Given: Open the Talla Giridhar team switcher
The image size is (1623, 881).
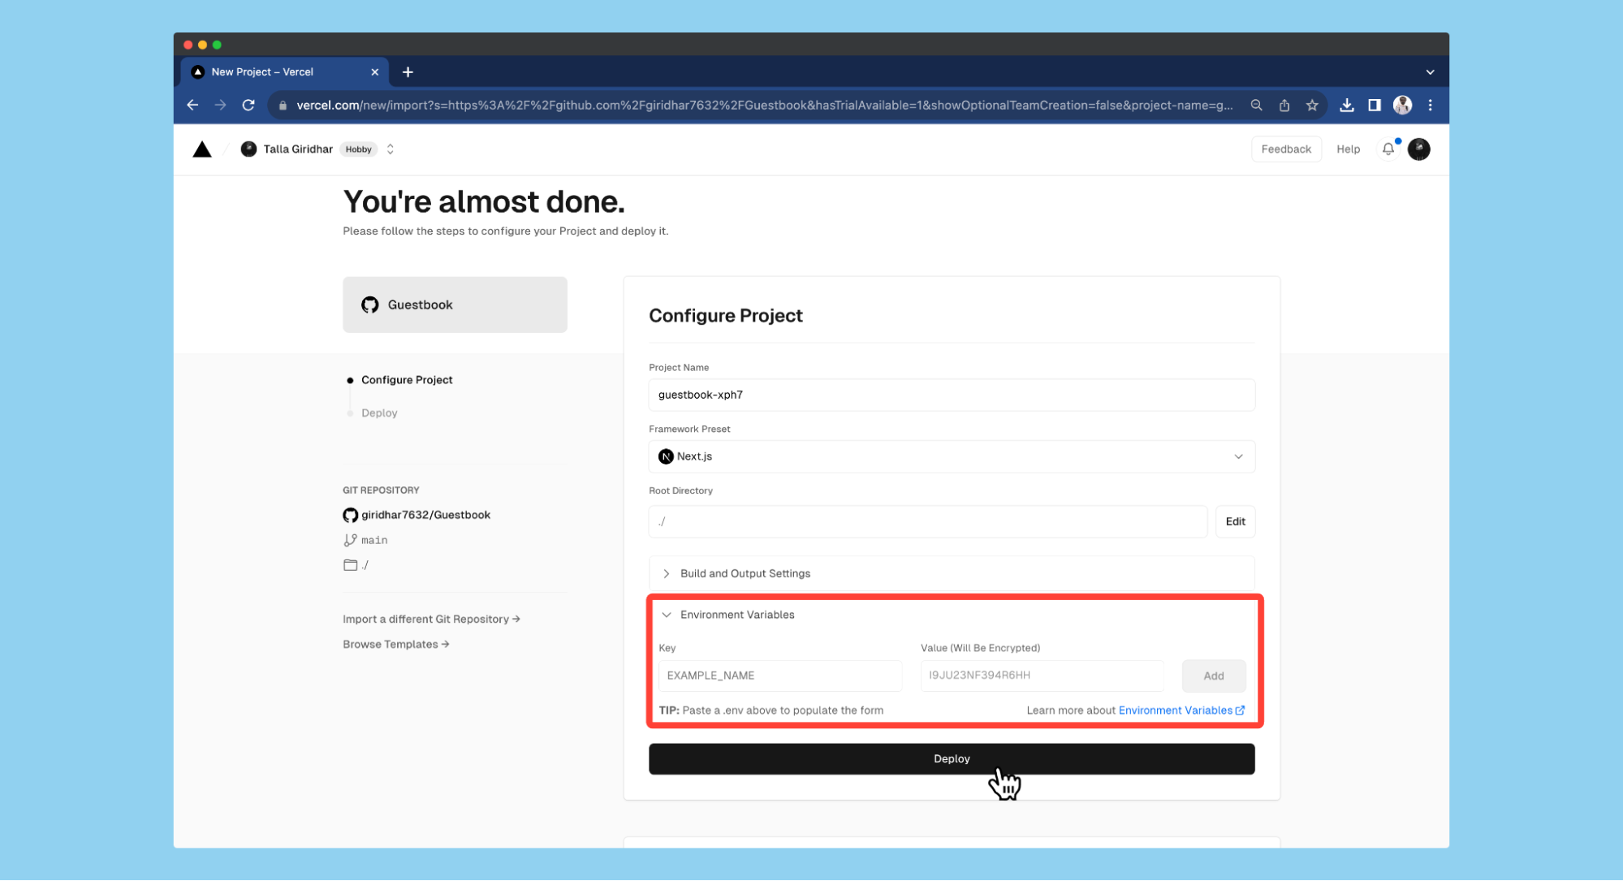Looking at the screenshot, I should [390, 149].
